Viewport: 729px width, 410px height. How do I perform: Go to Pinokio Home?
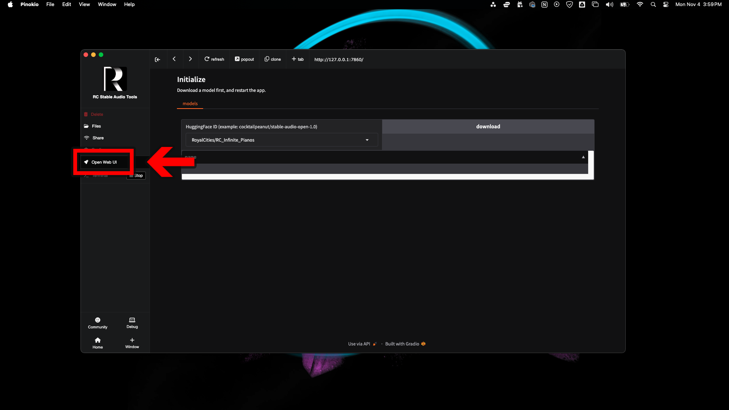98,343
